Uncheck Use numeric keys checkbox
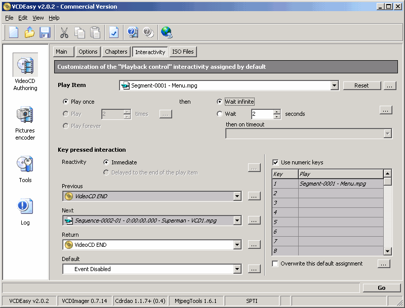405x308 pixels. click(275, 162)
